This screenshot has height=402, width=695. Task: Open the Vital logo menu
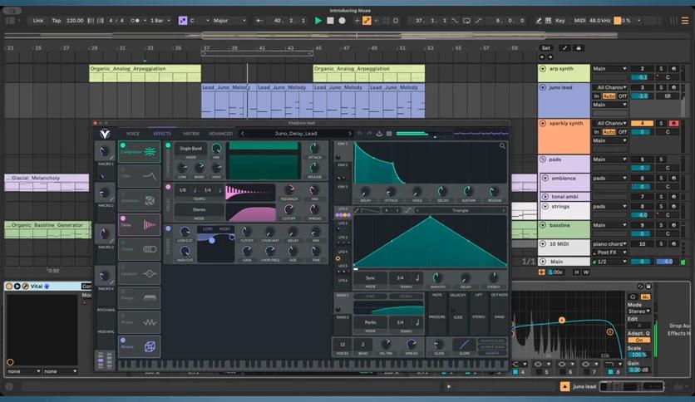(x=105, y=133)
